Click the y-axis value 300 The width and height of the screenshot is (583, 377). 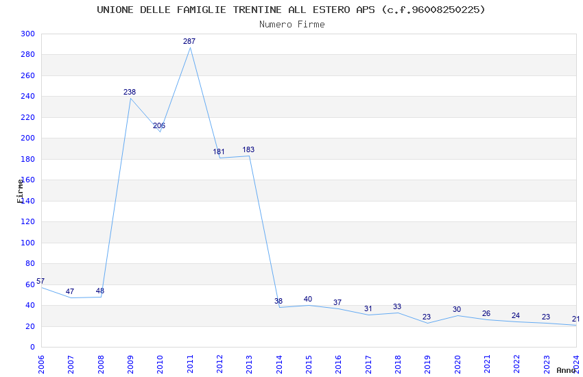(x=28, y=34)
